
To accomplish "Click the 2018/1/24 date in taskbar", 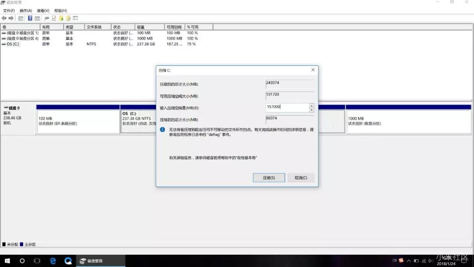I will click(446, 263).
